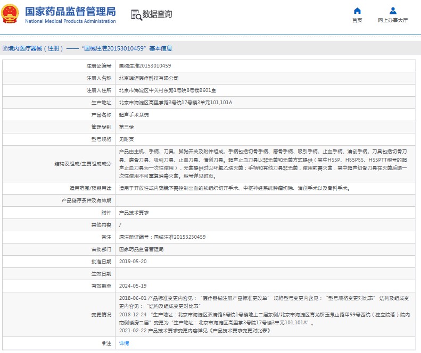Click the 变更情况 label
This screenshot has width=421, height=353.
(x=101, y=315)
